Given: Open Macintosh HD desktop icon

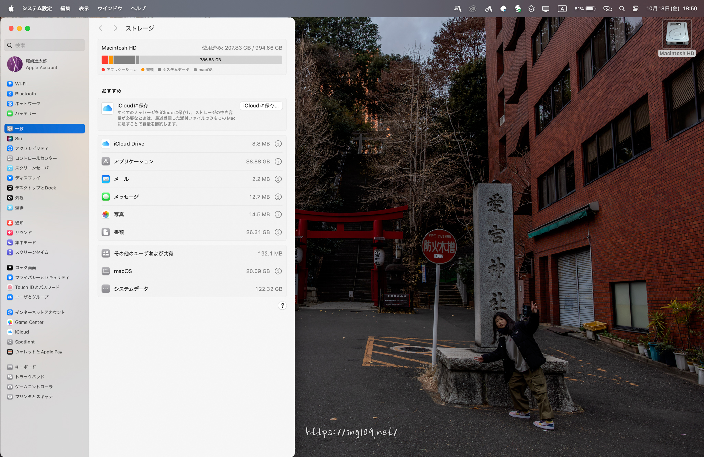Looking at the screenshot, I should pos(677,34).
